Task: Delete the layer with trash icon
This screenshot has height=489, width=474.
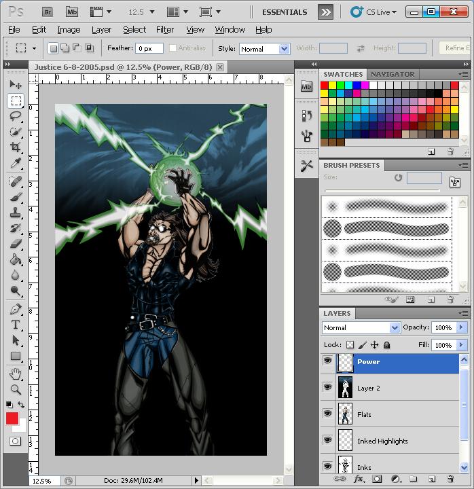Action: coord(450,479)
